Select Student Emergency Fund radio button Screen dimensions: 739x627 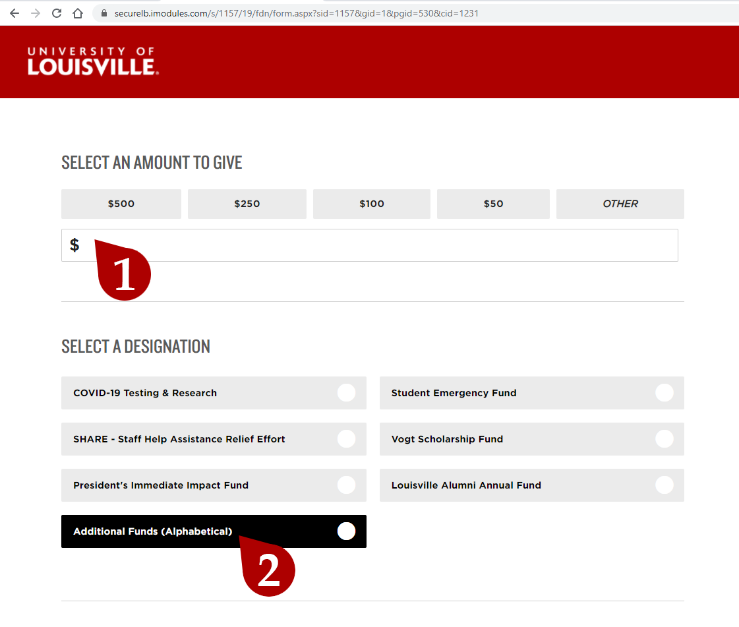click(x=665, y=393)
